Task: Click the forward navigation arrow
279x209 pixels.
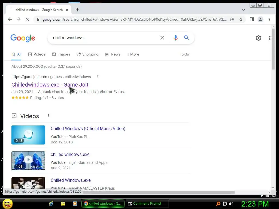Action: pos(19,19)
